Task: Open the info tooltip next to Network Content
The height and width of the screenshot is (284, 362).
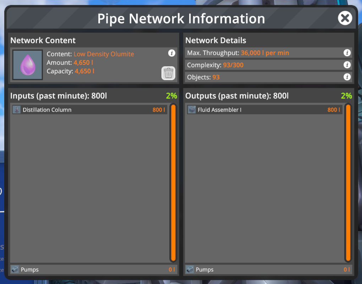Action: [172, 53]
